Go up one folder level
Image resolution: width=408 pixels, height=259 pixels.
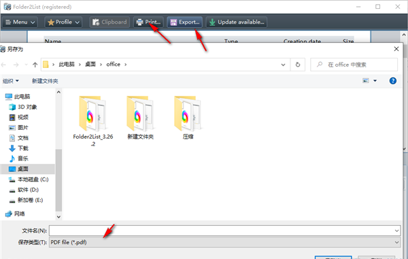[x=35, y=65]
